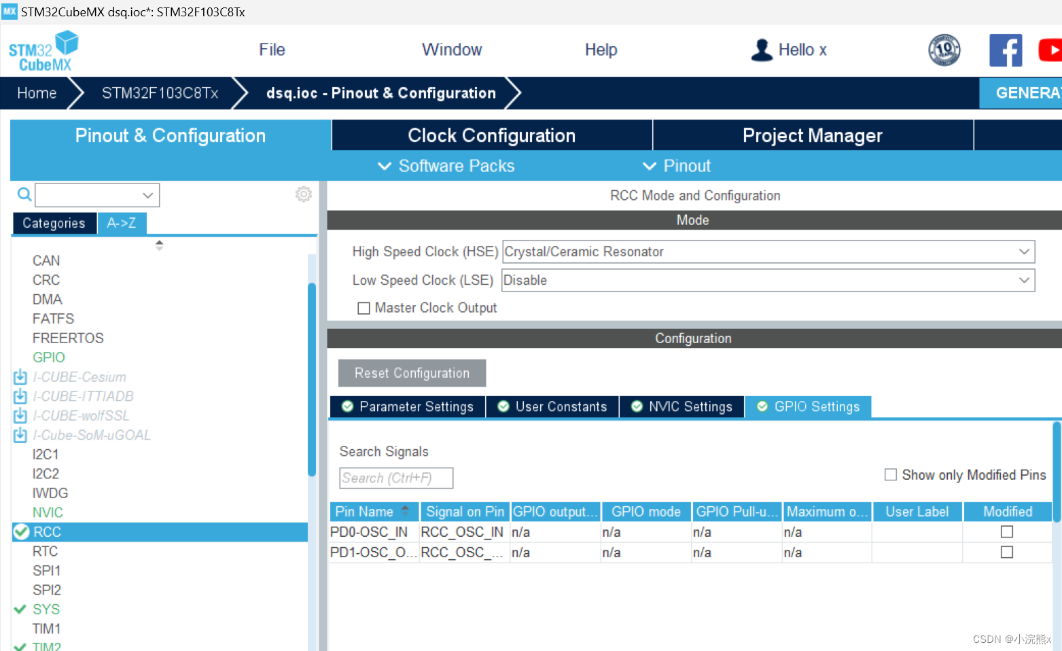Viewport: 1062px width, 651px height.
Task: Select SYS in the category list
Action: (46, 610)
